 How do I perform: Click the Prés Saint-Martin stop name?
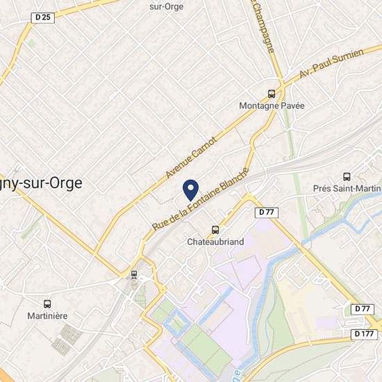click(x=347, y=188)
